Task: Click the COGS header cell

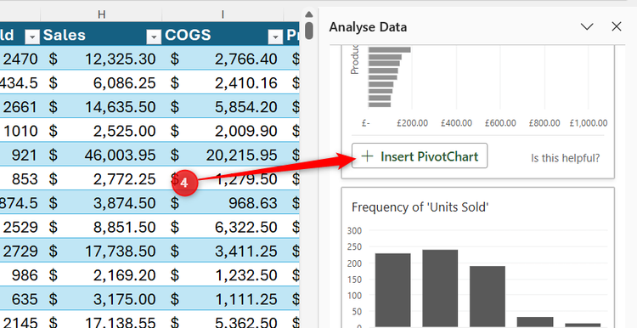Action: coord(223,35)
